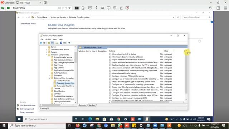The width and height of the screenshot is (229, 129).
Task: Open the Control Panel address bar dropdown
Action: tap(173, 18)
